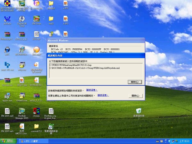Open the data collection policy link
Viewport: 192px width, 144px height.
[x=103, y=95]
